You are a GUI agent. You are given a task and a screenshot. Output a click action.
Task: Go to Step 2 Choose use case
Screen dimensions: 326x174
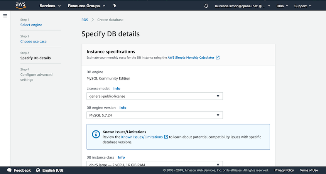pos(34,41)
